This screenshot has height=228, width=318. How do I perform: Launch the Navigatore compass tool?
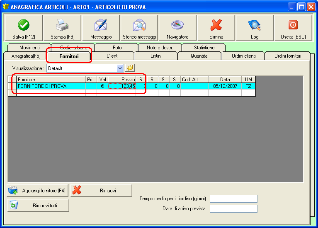[177, 28]
